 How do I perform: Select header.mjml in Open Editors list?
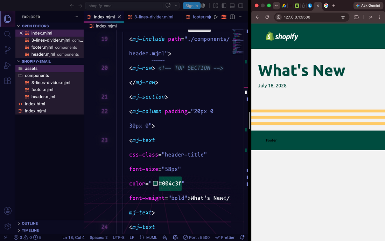pos(49,54)
